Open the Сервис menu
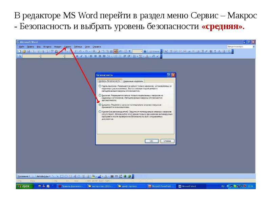 point(67,47)
